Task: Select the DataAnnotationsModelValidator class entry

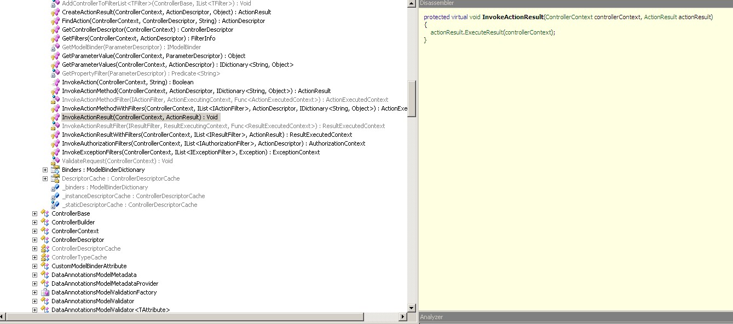Action: click(x=93, y=301)
